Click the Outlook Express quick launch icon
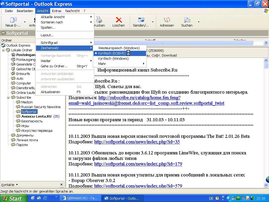269x202 pixels. pos(39,198)
